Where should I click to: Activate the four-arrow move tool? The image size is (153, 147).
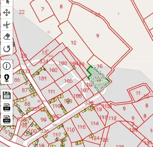click(x=7, y=12)
